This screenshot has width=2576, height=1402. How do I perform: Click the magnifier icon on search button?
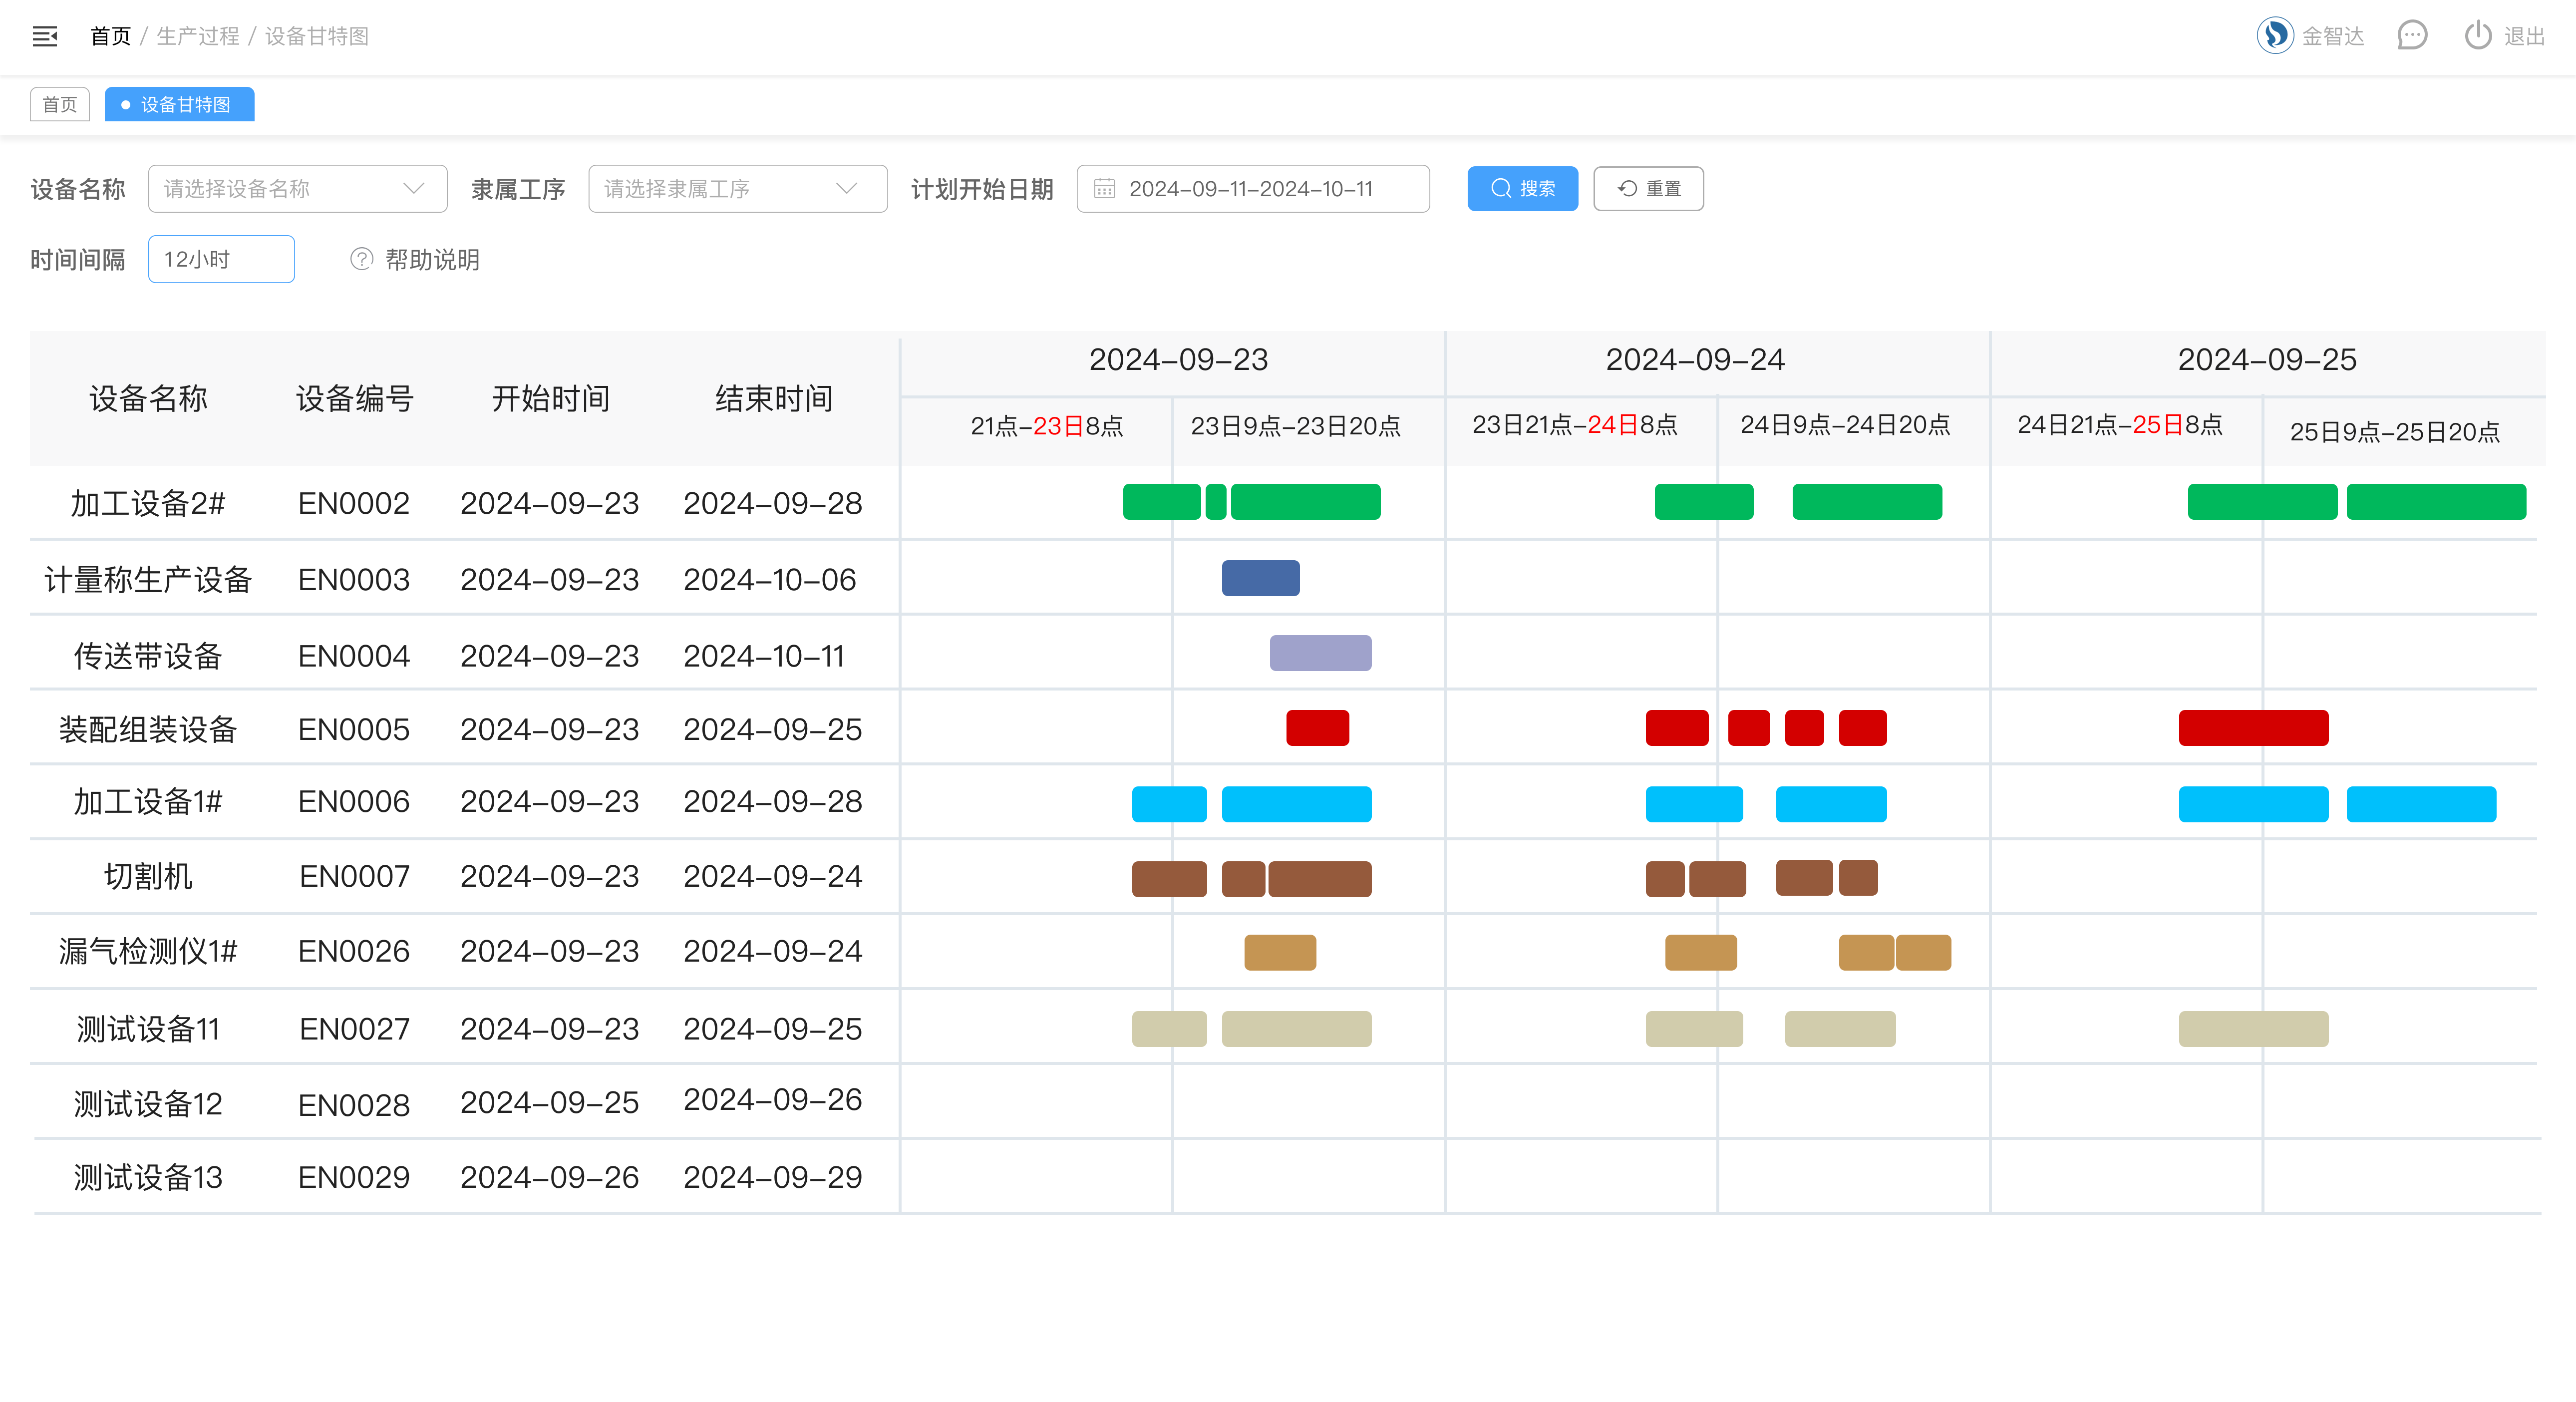[1500, 189]
